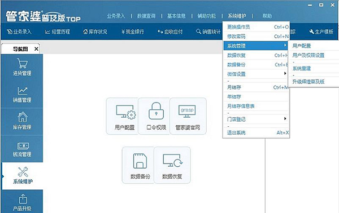Expand the 系统管理 submenu entry
Screen dimensions: 339x213
click(x=255, y=46)
